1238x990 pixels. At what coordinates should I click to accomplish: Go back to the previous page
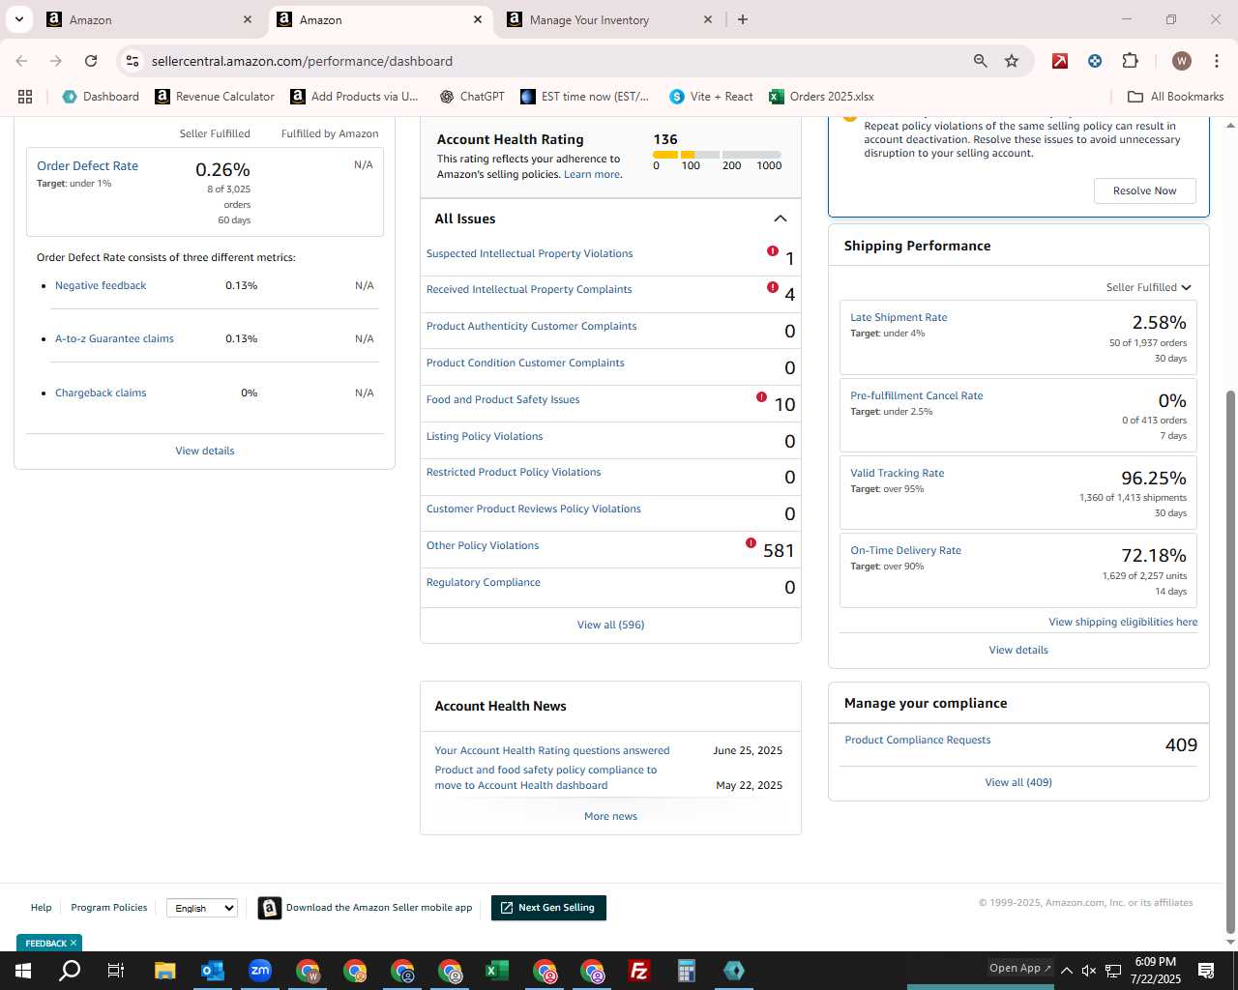(21, 61)
